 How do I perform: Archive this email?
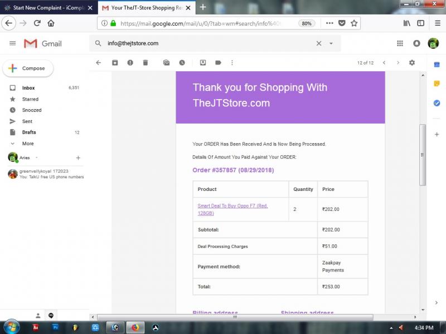point(115,63)
